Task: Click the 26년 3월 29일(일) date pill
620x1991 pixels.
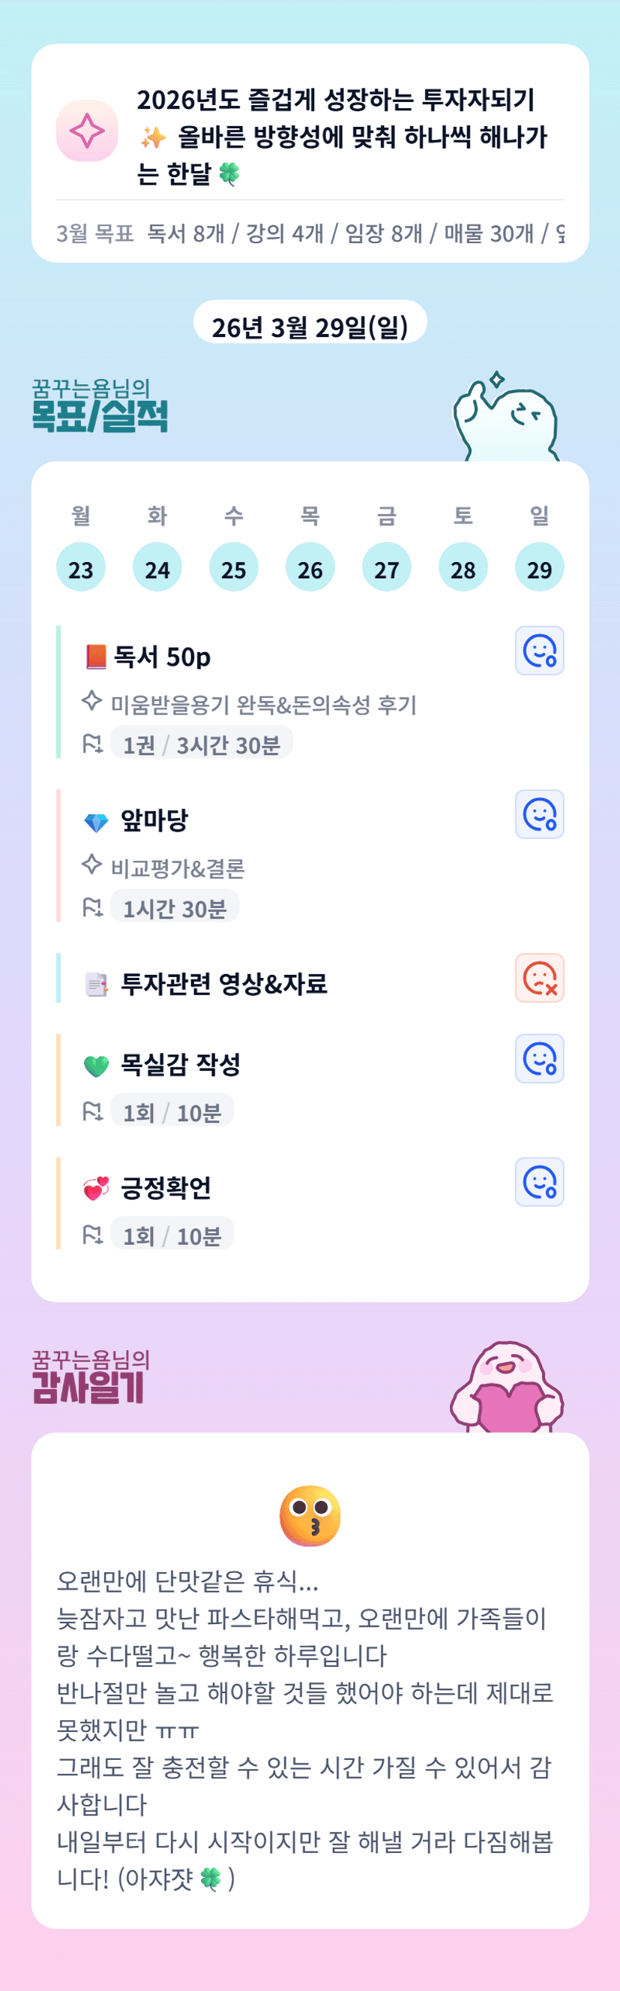Action: (310, 326)
